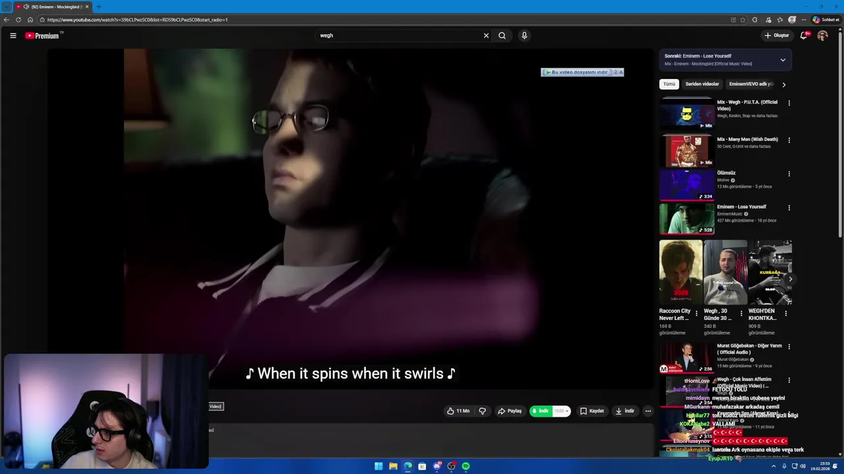Viewport: 844px width, 474px height.
Task: Open the browser extensions icon
Action: pyautogui.click(x=755, y=20)
